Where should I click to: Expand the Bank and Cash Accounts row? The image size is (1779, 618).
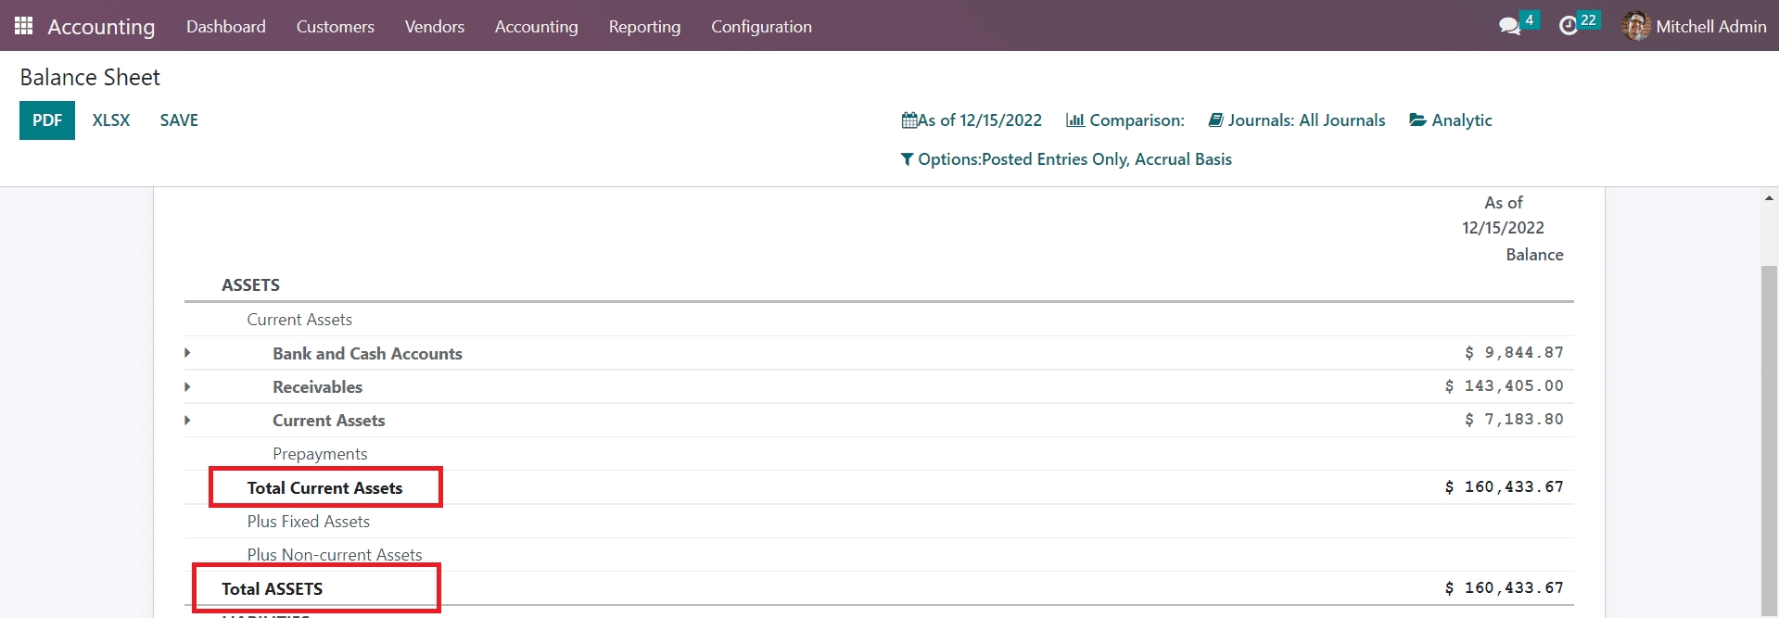tap(188, 353)
